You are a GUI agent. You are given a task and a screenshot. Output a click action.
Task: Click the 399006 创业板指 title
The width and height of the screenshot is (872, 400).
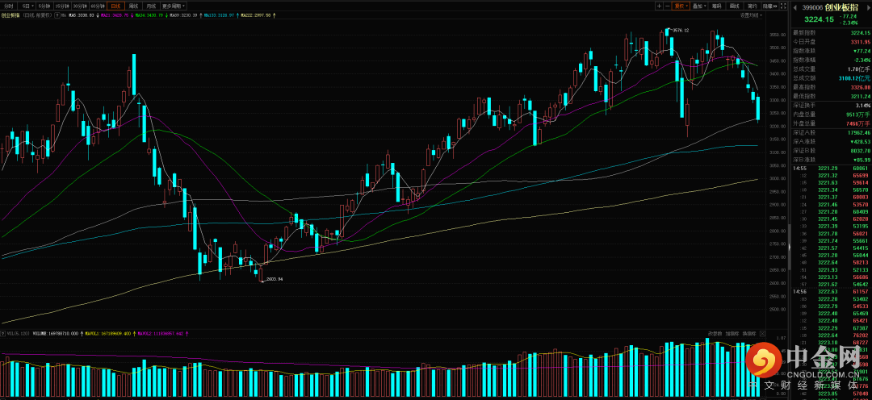point(830,7)
